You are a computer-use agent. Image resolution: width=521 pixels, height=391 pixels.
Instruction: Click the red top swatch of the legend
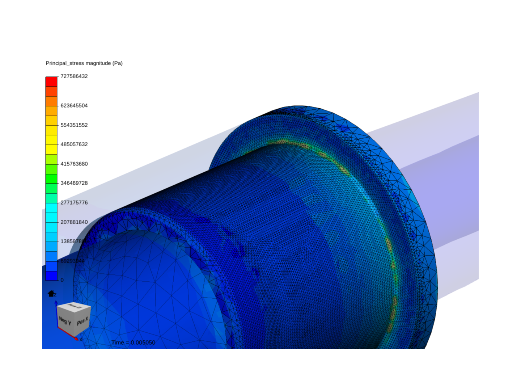pyautogui.click(x=51, y=81)
